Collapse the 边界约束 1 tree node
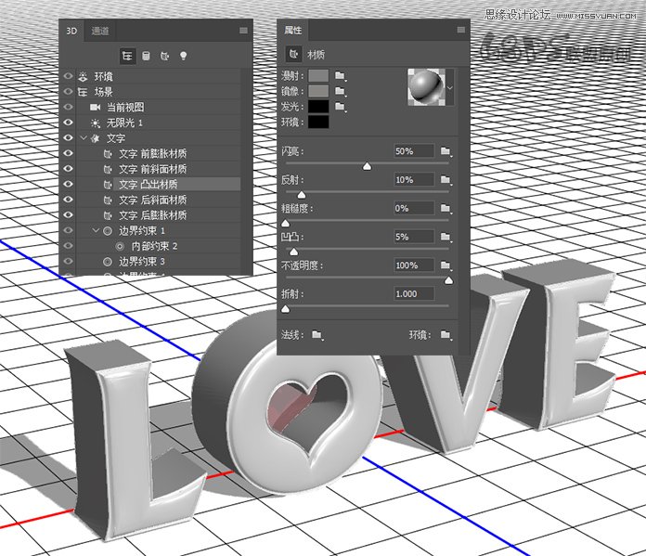The height and width of the screenshot is (556, 646). click(96, 231)
